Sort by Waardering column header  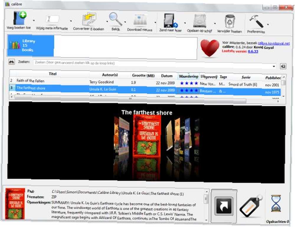[x=189, y=76]
